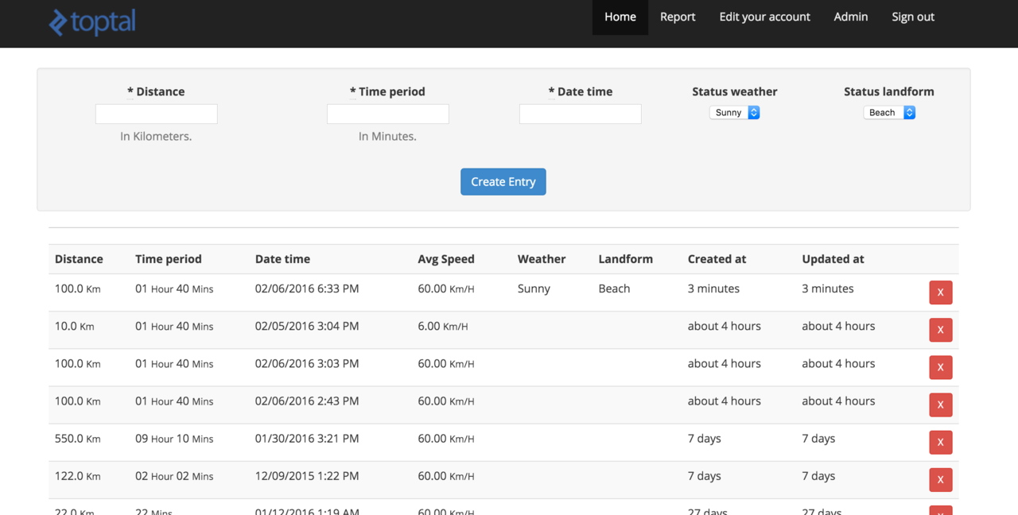Click the Avg Speed column header
Screen dimensions: 1018x515
445,259
